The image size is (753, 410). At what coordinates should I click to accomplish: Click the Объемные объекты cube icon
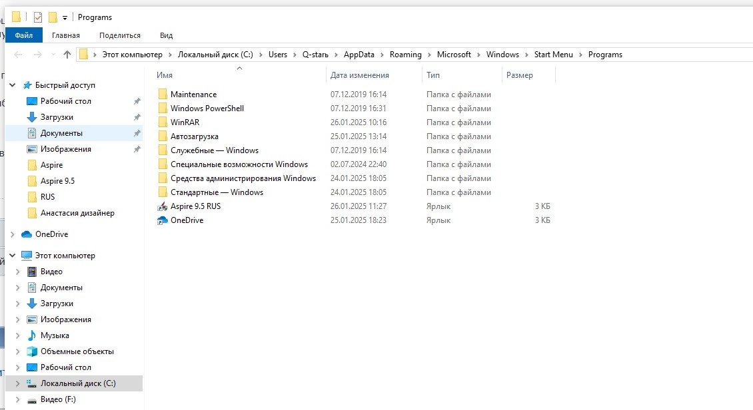[x=32, y=351]
